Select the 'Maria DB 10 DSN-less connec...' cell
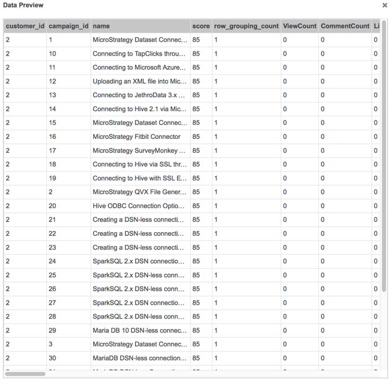 tap(141, 331)
